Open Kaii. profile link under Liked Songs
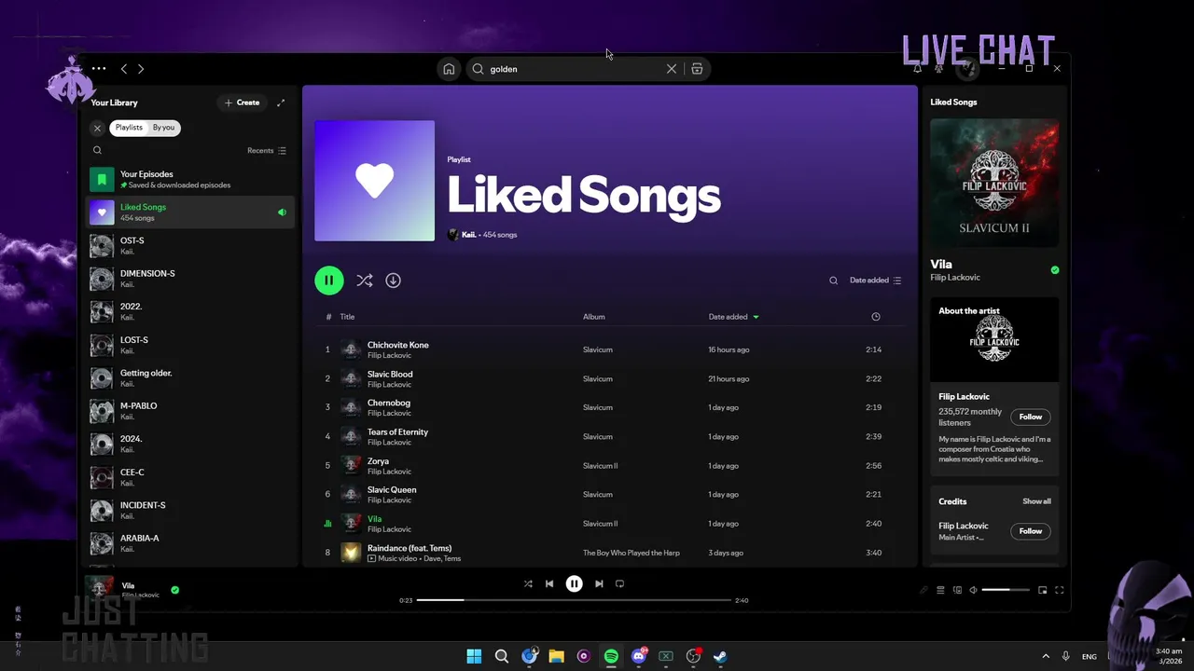The width and height of the screenshot is (1194, 671). point(468,235)
